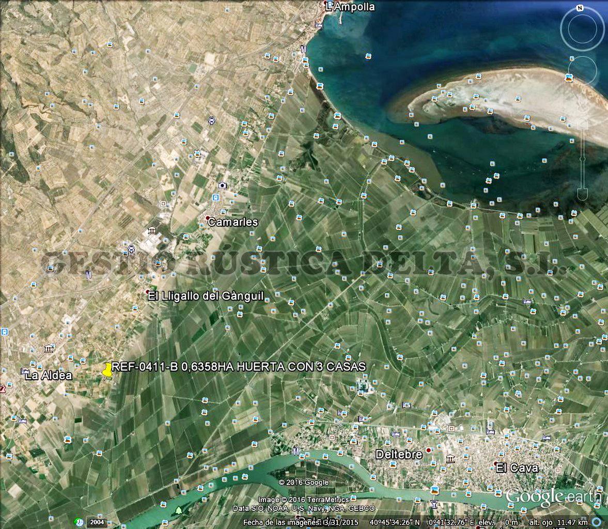Click the Move joystick circle
Viewport: 608px width, 529px height.
point(582,71)
